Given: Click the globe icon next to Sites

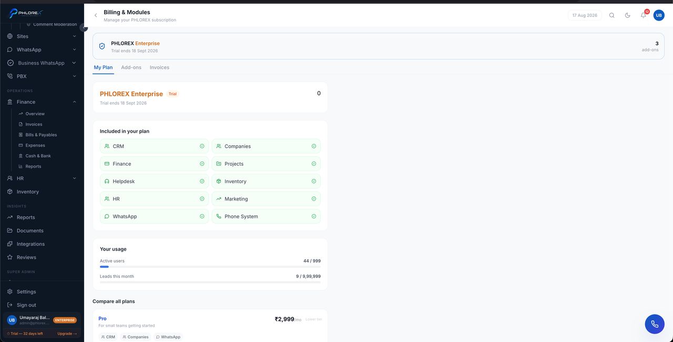Looking at the screenshot, I should coord(10,36).
